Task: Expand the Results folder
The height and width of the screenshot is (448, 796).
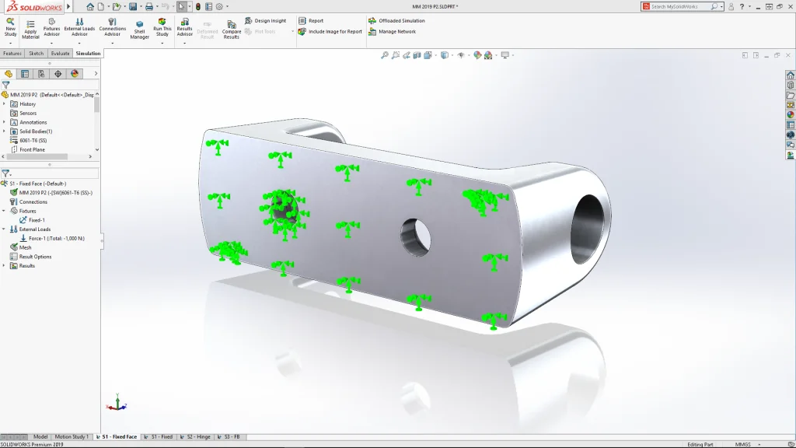Action: point(4,266)
